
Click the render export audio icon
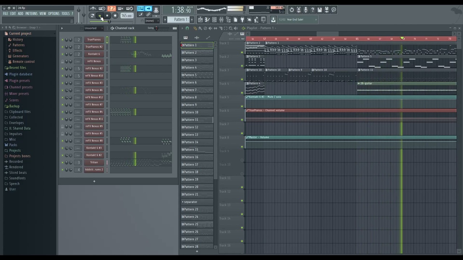point(327,10)
